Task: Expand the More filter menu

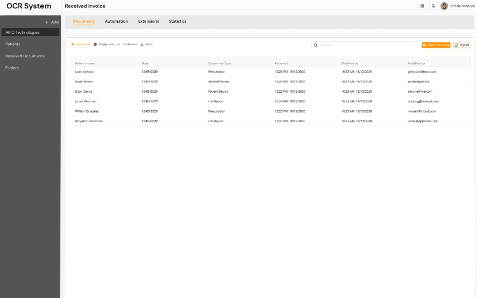Action: click(x=146, y=44)
